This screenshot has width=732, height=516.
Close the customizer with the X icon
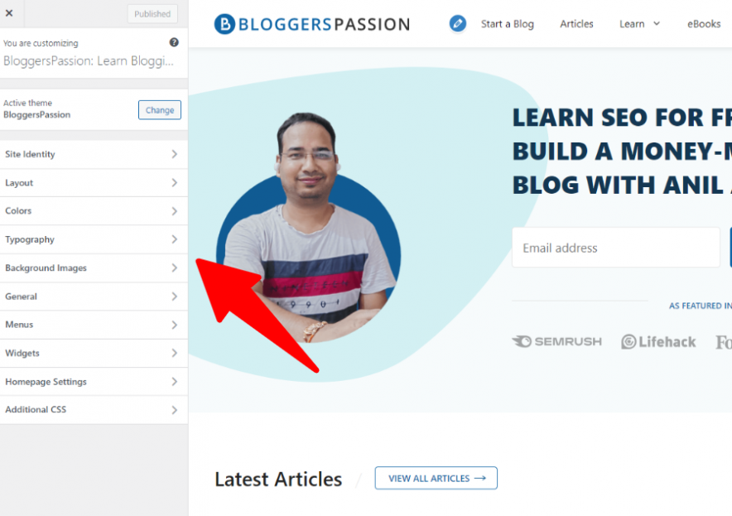(x=9, y=13)
